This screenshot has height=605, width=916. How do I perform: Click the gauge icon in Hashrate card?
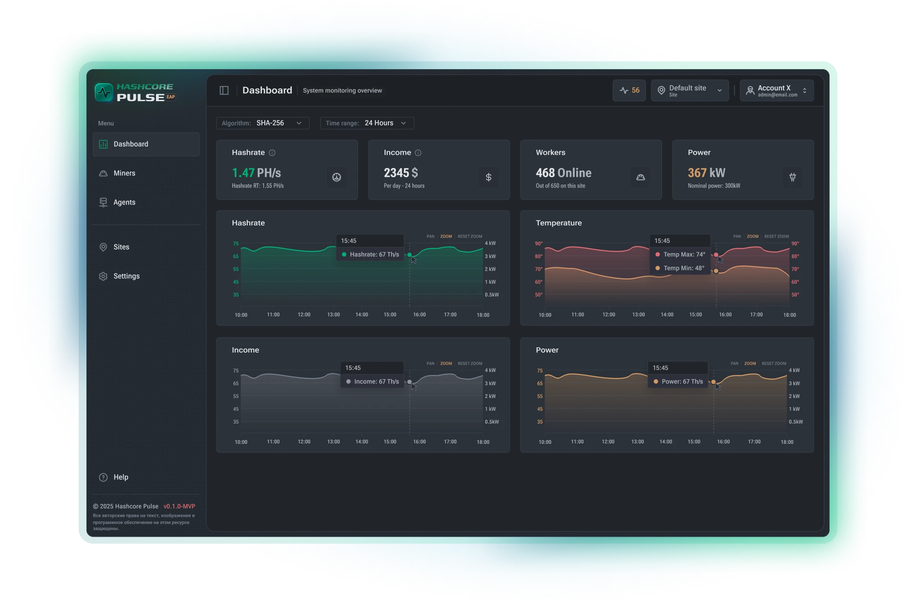point(337,177)
